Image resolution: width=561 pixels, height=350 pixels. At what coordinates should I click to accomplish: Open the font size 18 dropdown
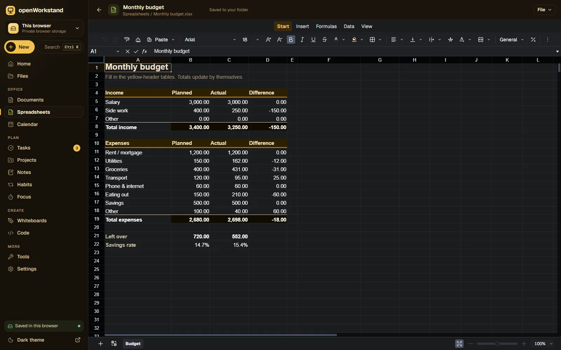tap(250, 40)
